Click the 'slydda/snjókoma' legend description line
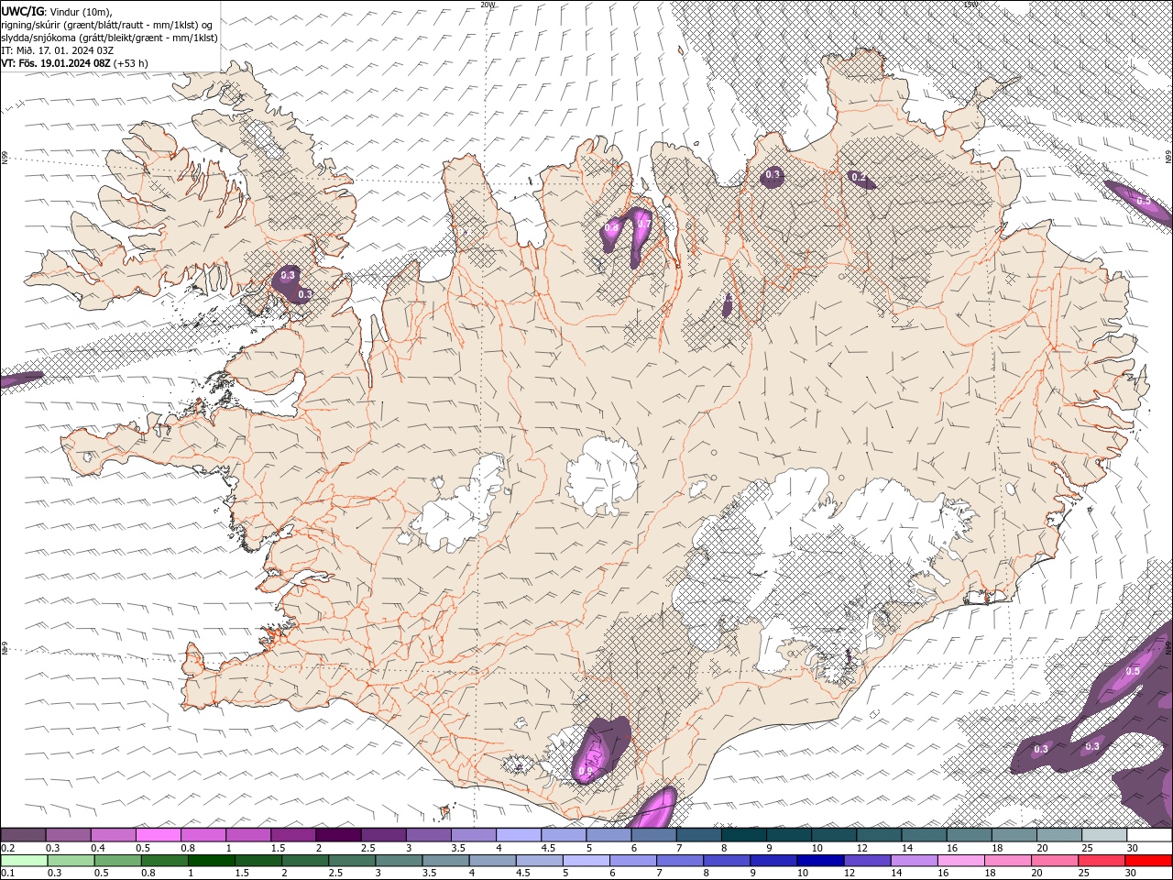Viewport: 1173px width, 880px height. coord(110,38)
